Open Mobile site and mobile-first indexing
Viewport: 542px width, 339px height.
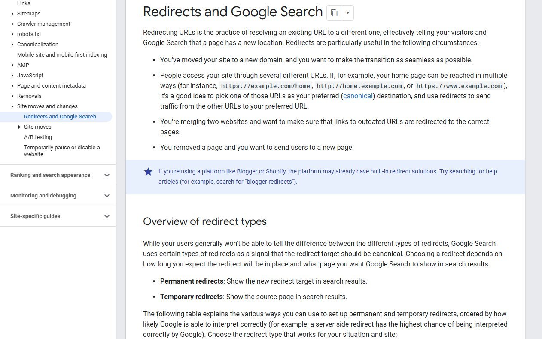pyautogui.click(x=62, y=55)
